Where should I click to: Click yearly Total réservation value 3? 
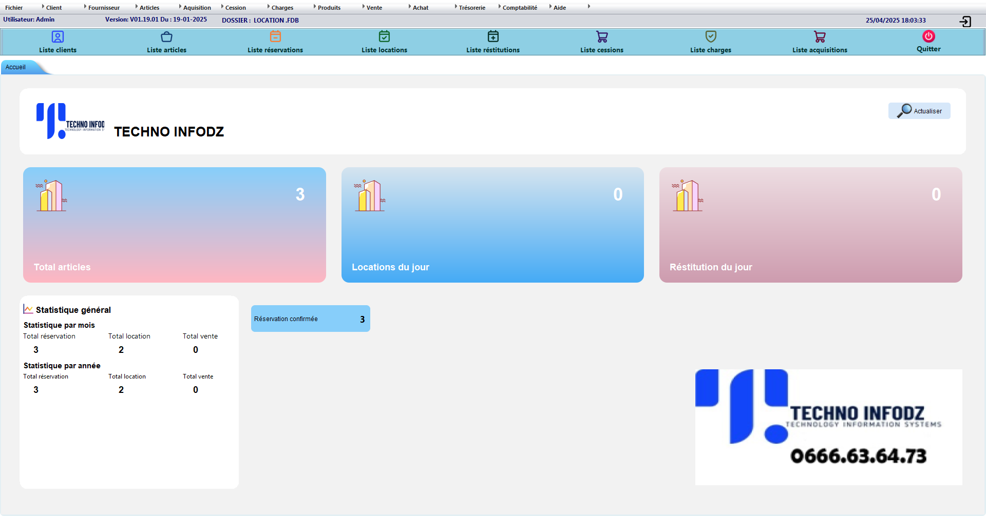click(36, 390)
